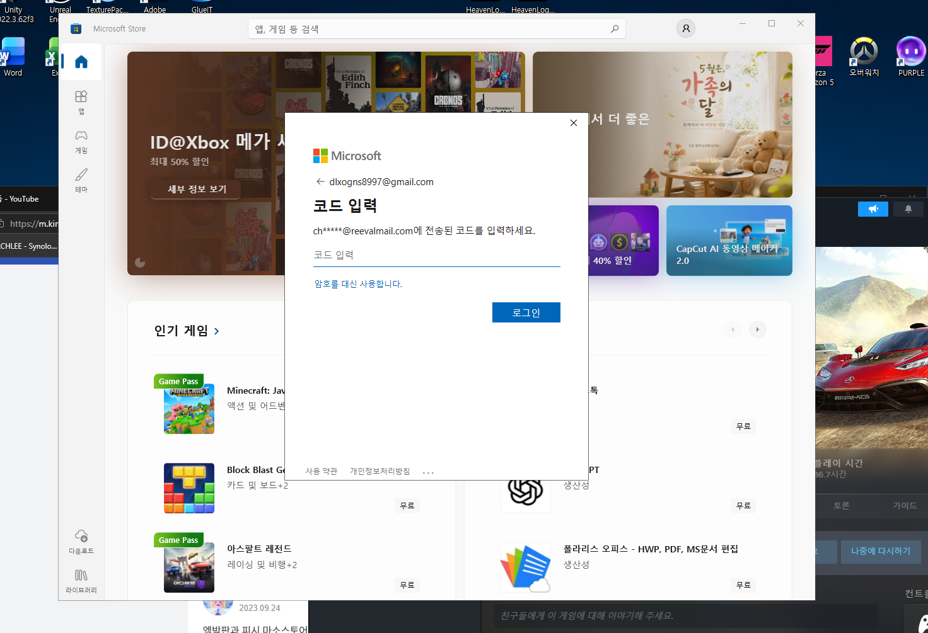Screen dimensions: 928x633
Task: Click the Microsoft Store logo icon in title bar
Action: click(x=76, y=29)
